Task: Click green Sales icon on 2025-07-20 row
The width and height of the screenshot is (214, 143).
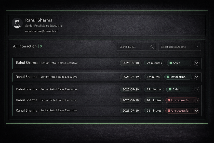Action: (170, 89)
